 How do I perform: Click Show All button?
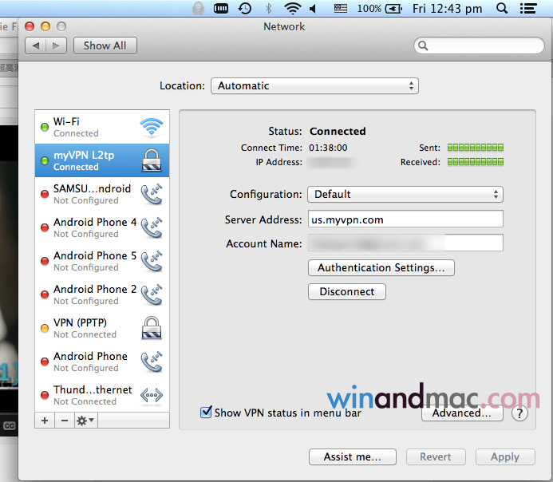[x=105, y=45]
